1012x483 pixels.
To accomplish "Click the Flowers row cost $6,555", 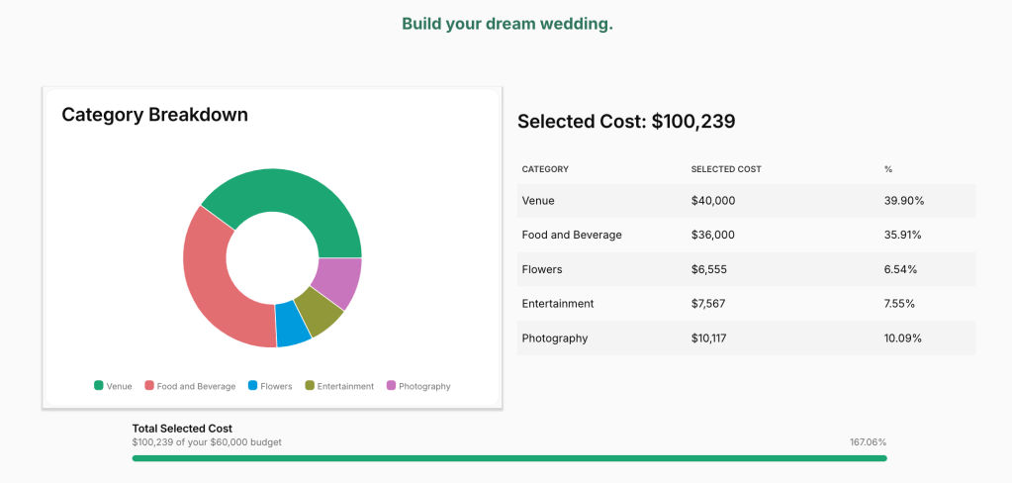I will click(x=710, y=269).
